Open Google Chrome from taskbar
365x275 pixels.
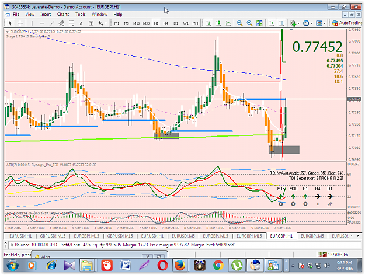(218, 266)
